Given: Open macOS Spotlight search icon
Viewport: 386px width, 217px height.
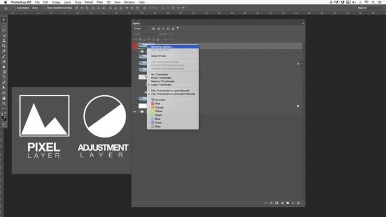Looking at the screenshot, I should [373, 2].
